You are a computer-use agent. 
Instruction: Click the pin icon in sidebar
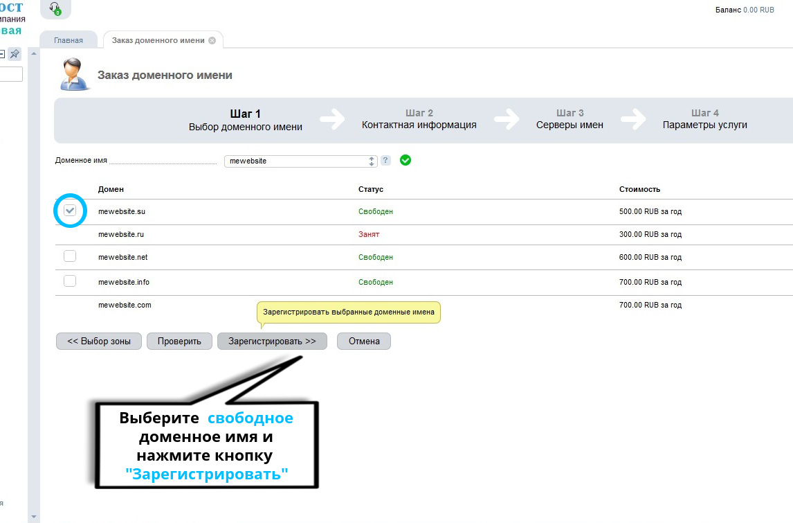click(15, 53)
